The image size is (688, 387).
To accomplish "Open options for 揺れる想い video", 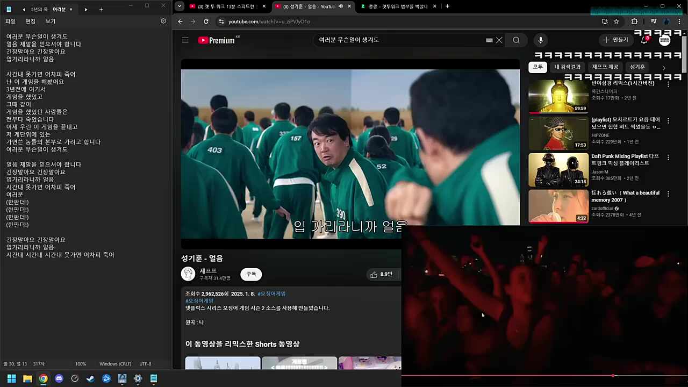I will pyautogui.click(x=668, y=194).
